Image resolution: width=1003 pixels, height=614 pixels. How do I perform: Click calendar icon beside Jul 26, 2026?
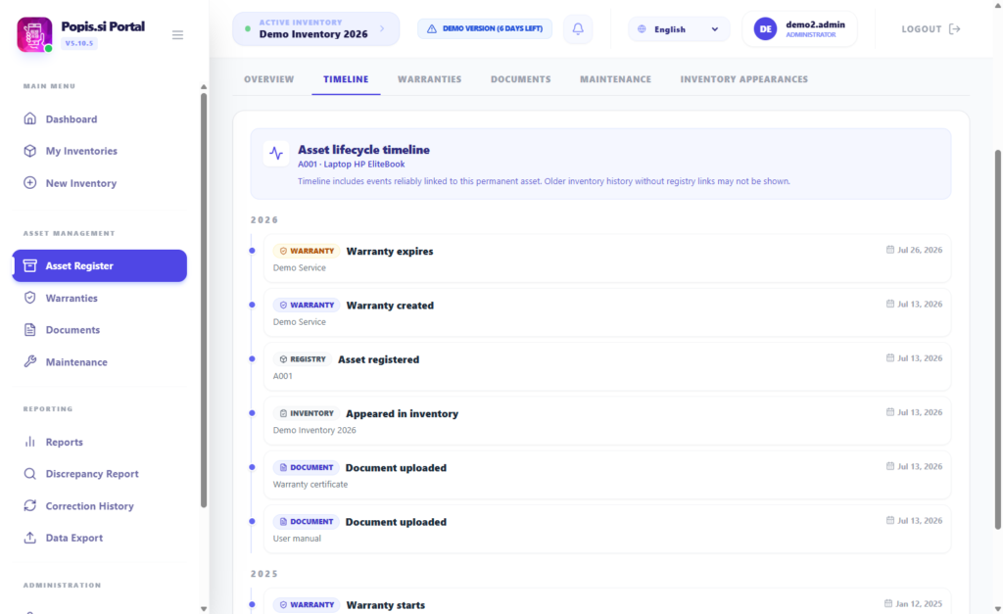(889, 250)
